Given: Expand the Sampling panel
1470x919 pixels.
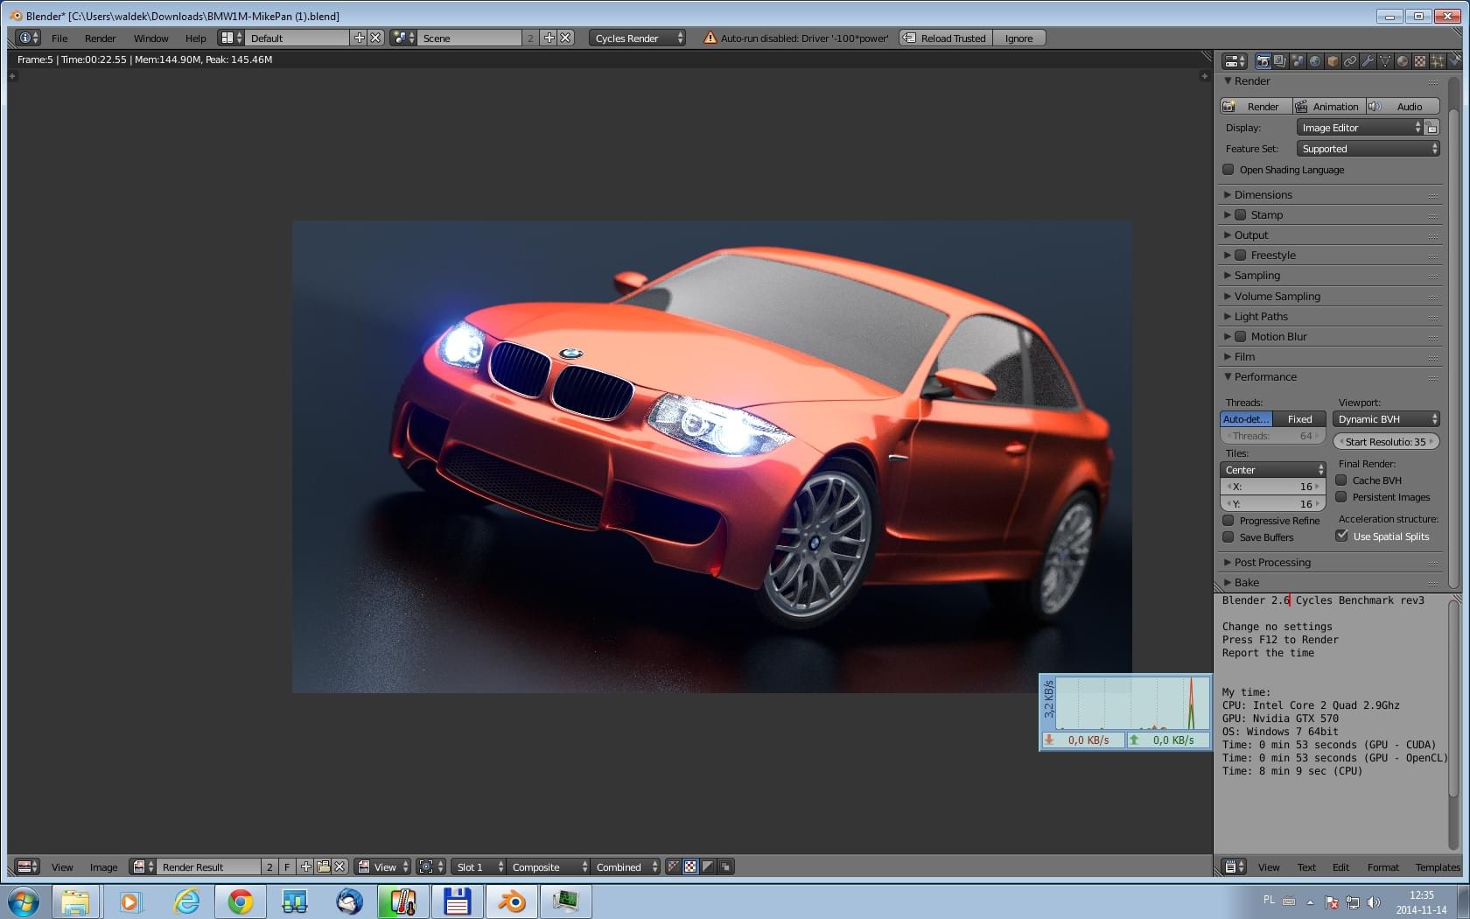Looking at the screenshot, I should pos(1256,276).
